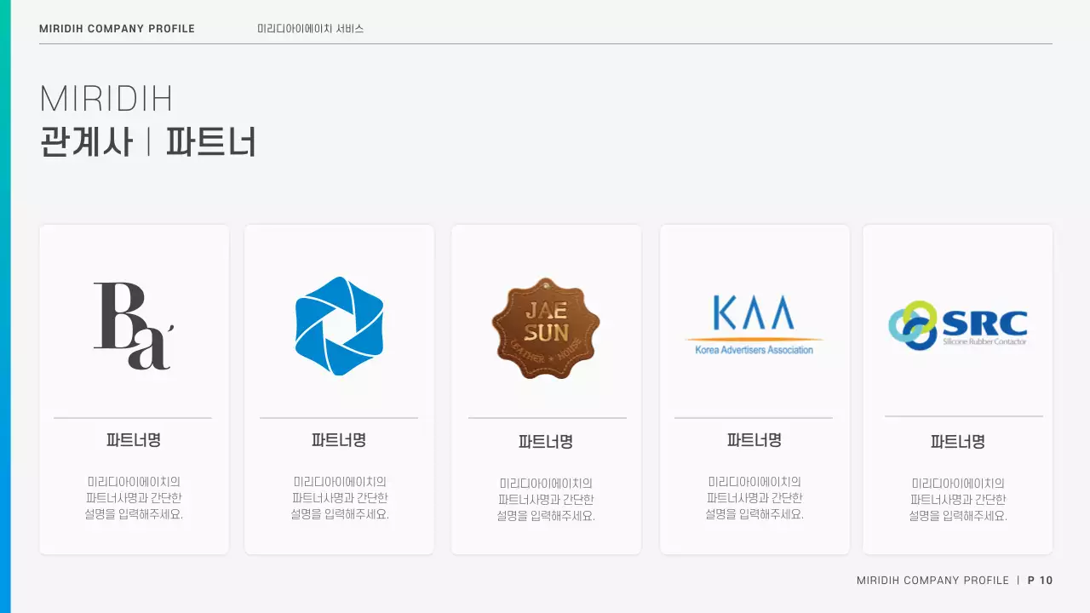Click the description text on the SRC card
Screen dimensions: 1090x613
click(x=958, y=498)
